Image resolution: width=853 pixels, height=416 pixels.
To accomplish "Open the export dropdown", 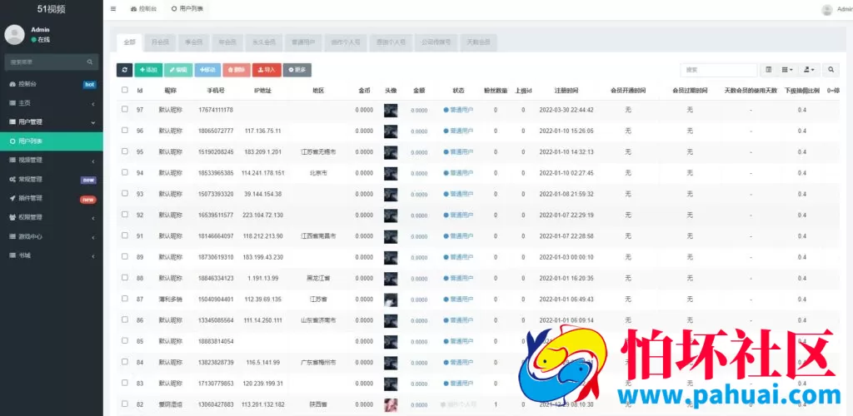I will point(809,70).
